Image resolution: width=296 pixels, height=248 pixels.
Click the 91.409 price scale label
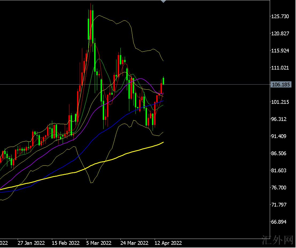click(x=280, y=136)
